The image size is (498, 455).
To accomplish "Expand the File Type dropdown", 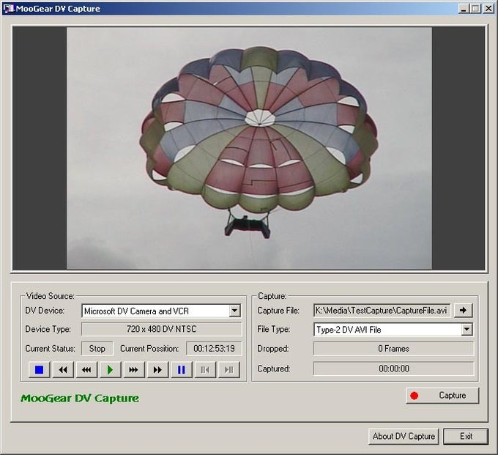I will 467,330.
